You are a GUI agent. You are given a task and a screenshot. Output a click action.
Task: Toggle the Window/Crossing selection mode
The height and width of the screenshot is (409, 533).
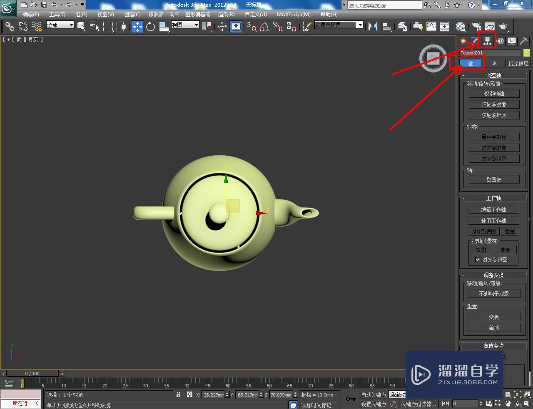[121, 27]
